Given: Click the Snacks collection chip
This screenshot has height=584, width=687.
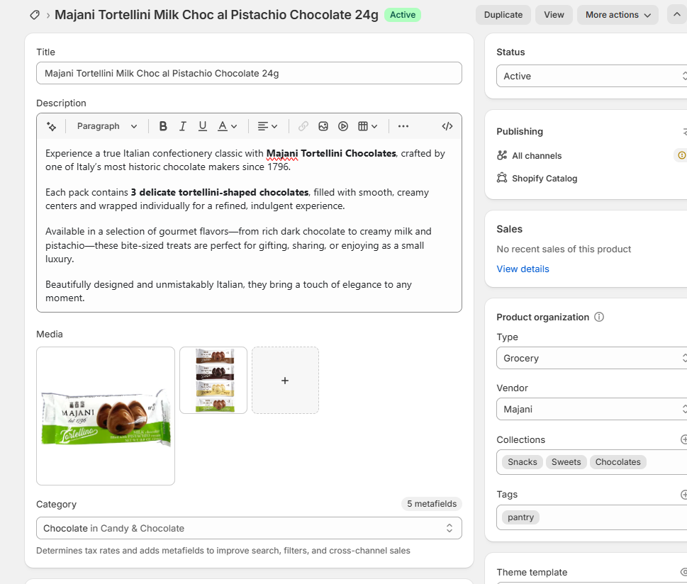Looking at the screenshot, I should click(x=523, y=462).
